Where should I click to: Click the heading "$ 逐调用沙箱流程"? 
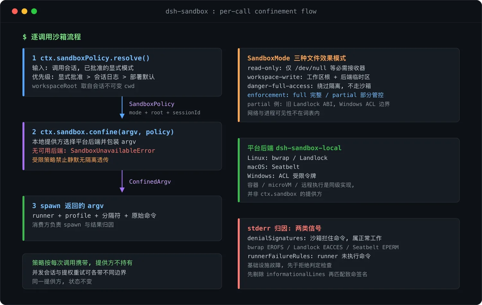[x=52, y=37]
